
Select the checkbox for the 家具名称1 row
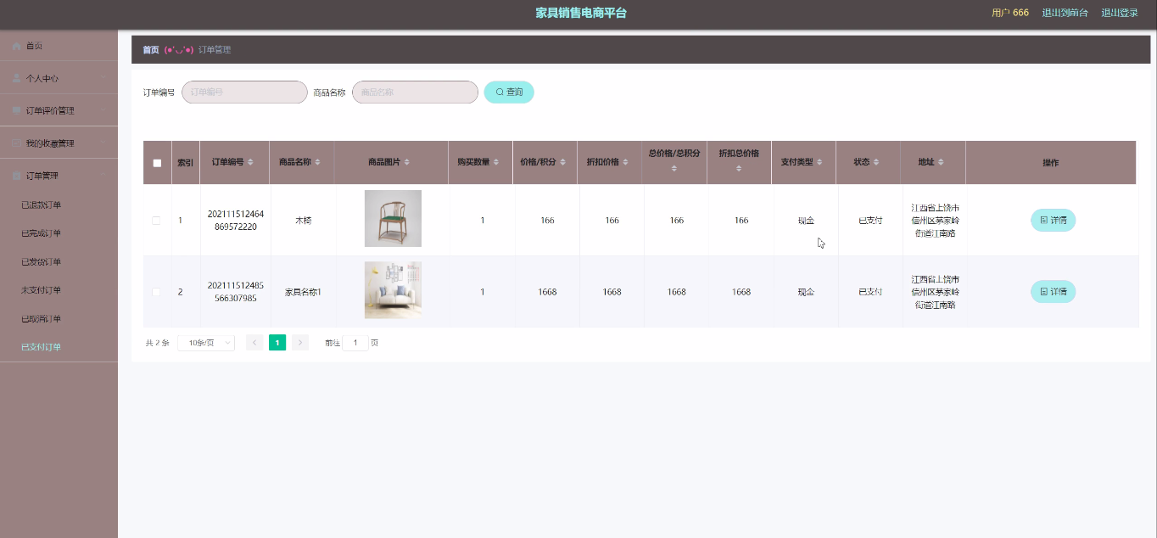click(156, 292)
